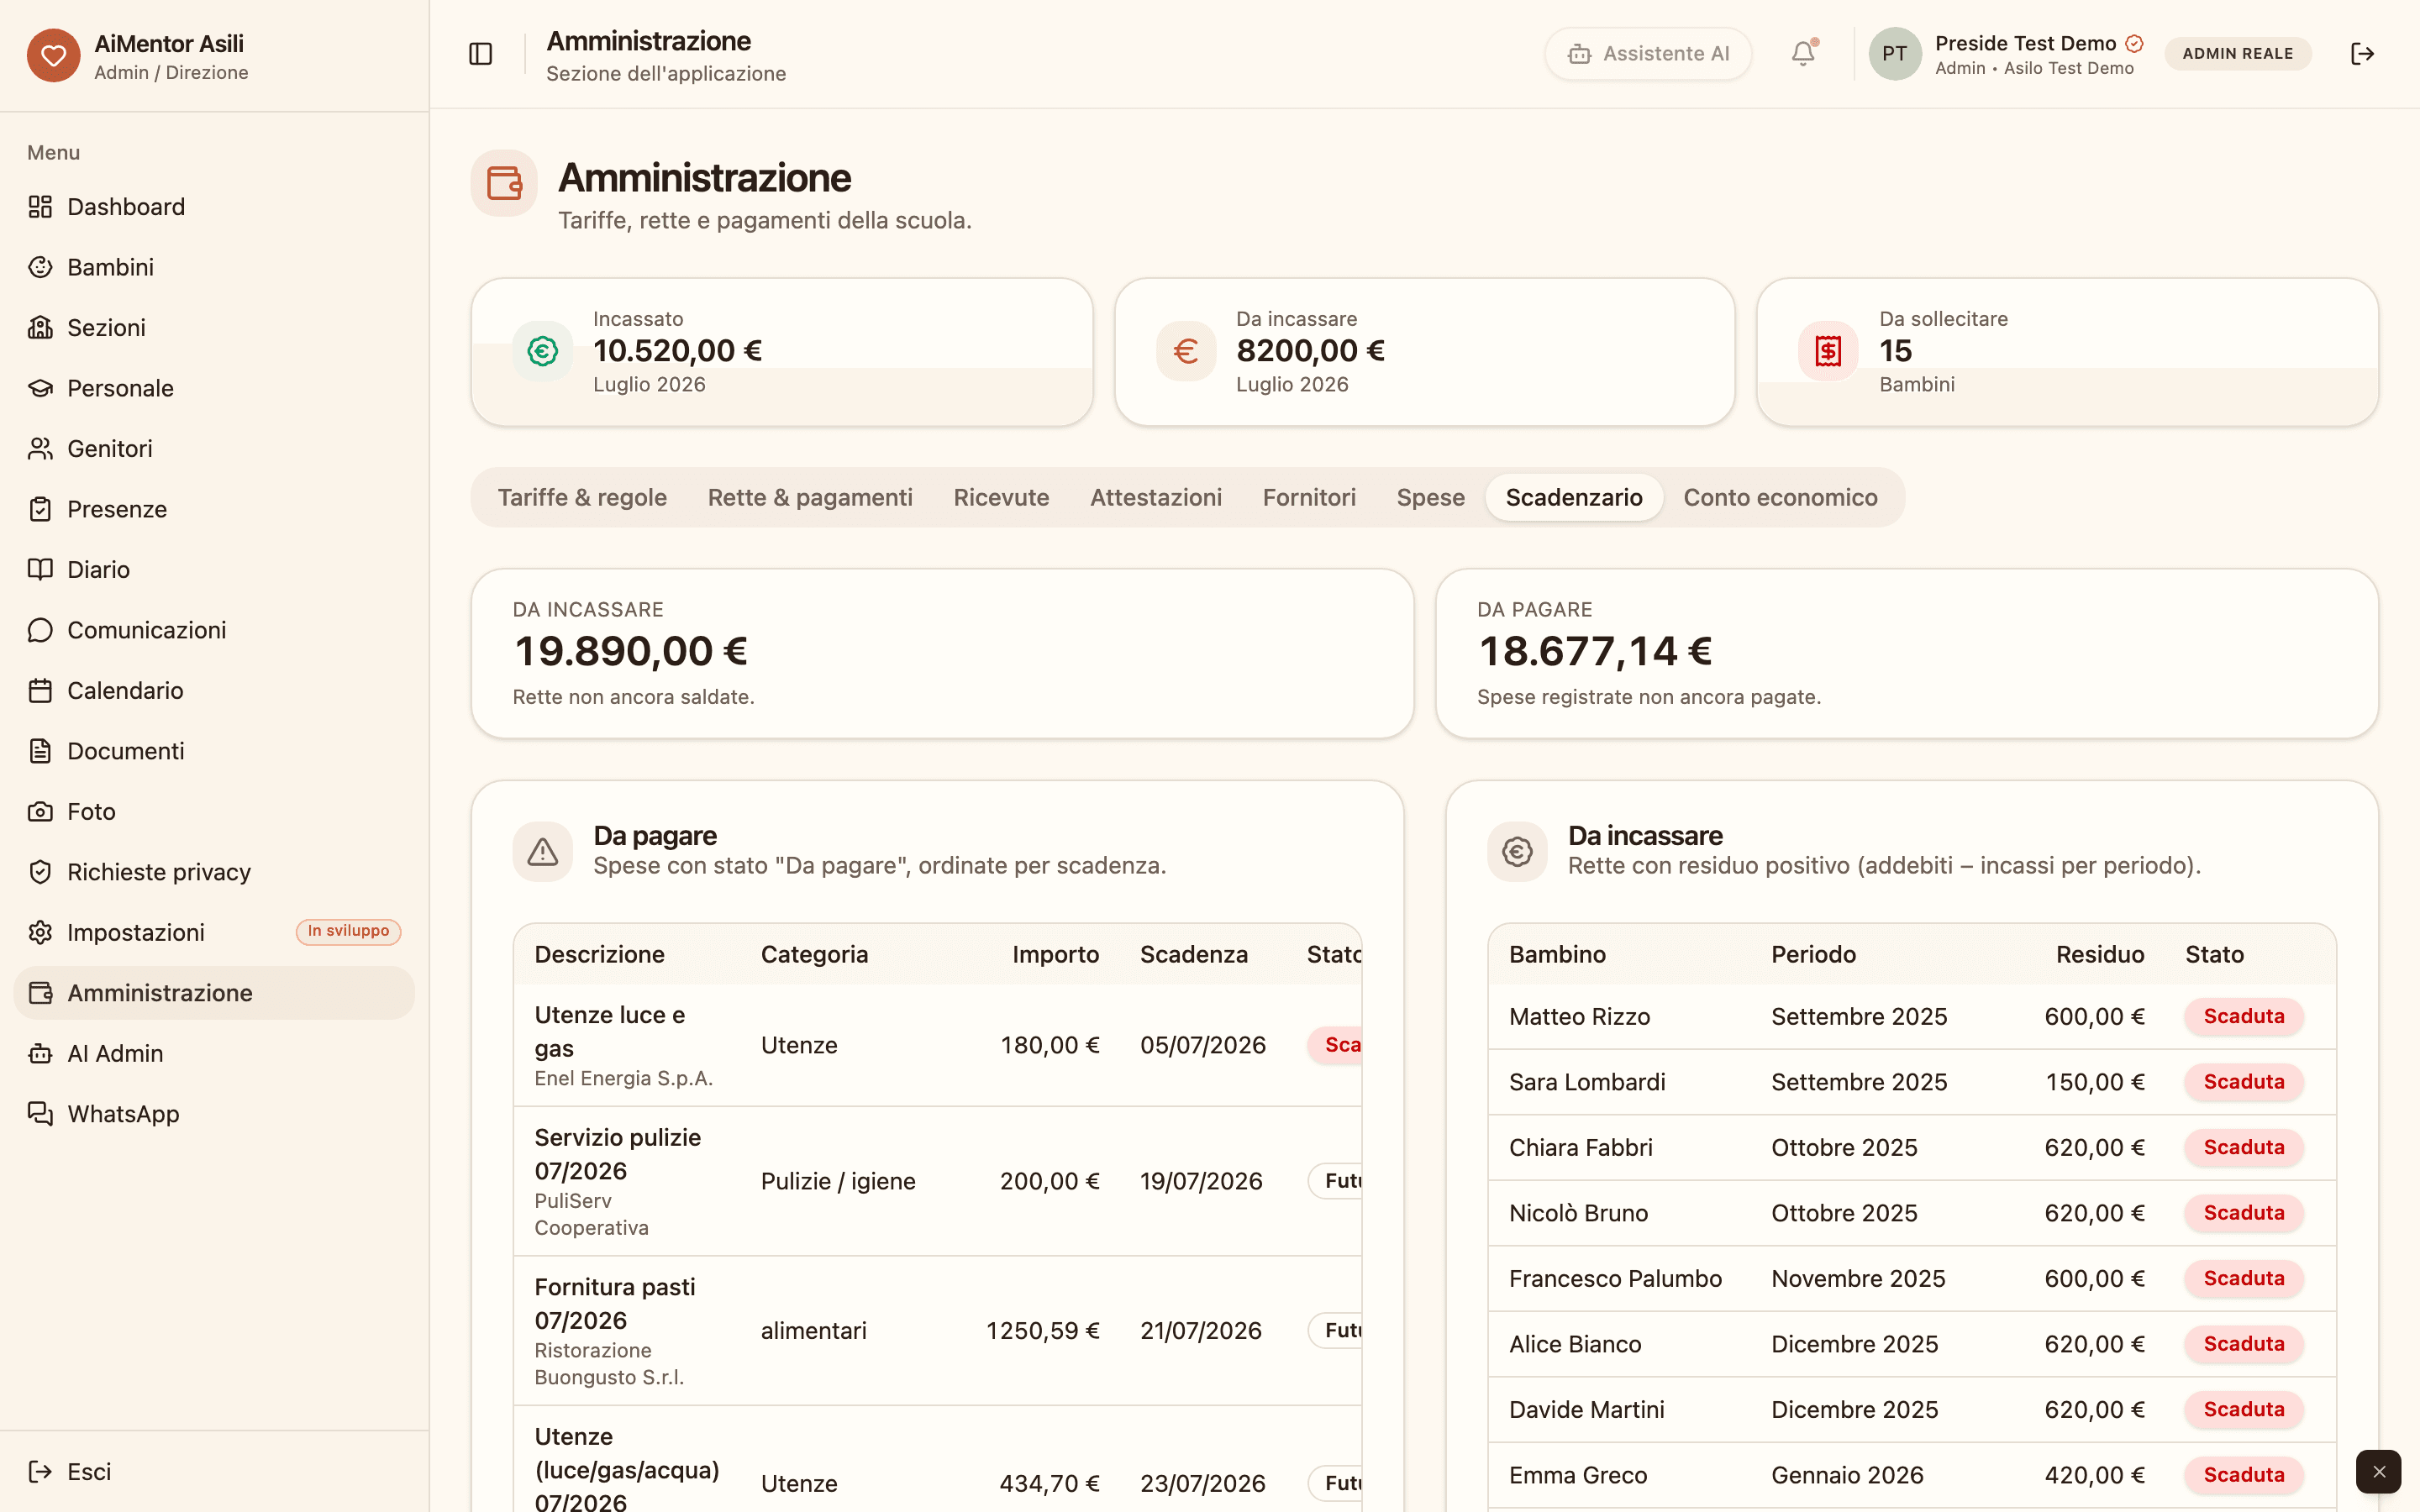Image resolution: width=2420 pixels, height=1512 pixels.
Task: Click the Amministrazione wallet icon beside heading
Action: click(504, 183)
